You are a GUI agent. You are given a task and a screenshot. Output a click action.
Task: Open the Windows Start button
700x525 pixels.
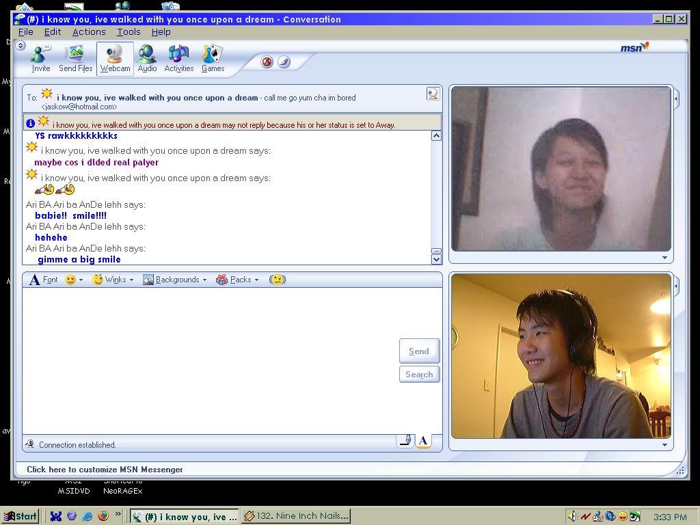(x=21, y=517)
